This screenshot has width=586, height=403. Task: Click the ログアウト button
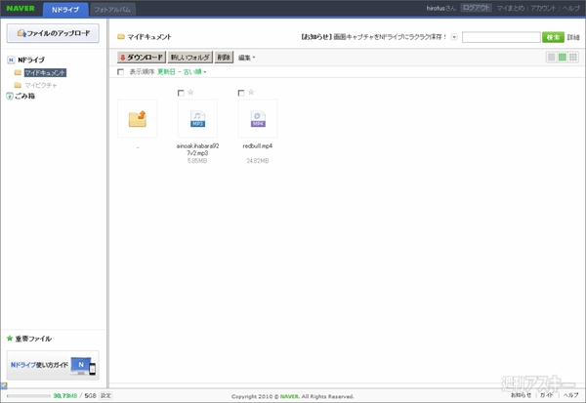476,8
